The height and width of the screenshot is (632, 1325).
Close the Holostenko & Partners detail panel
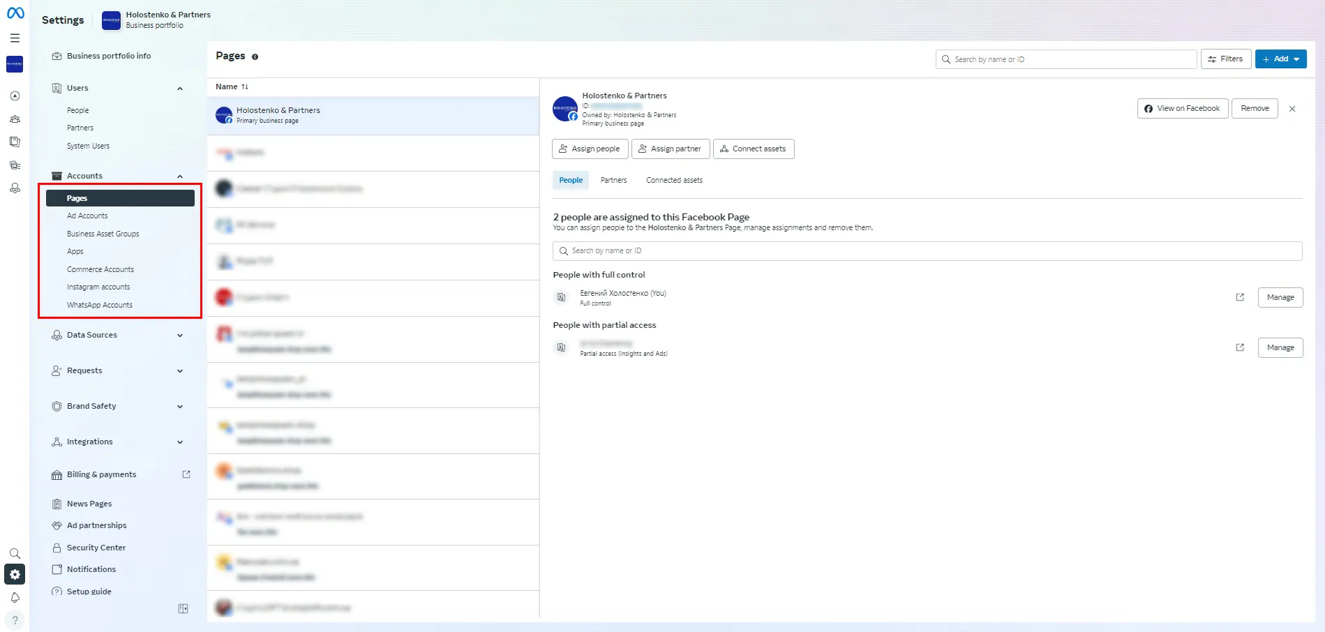coord(1292,109)
